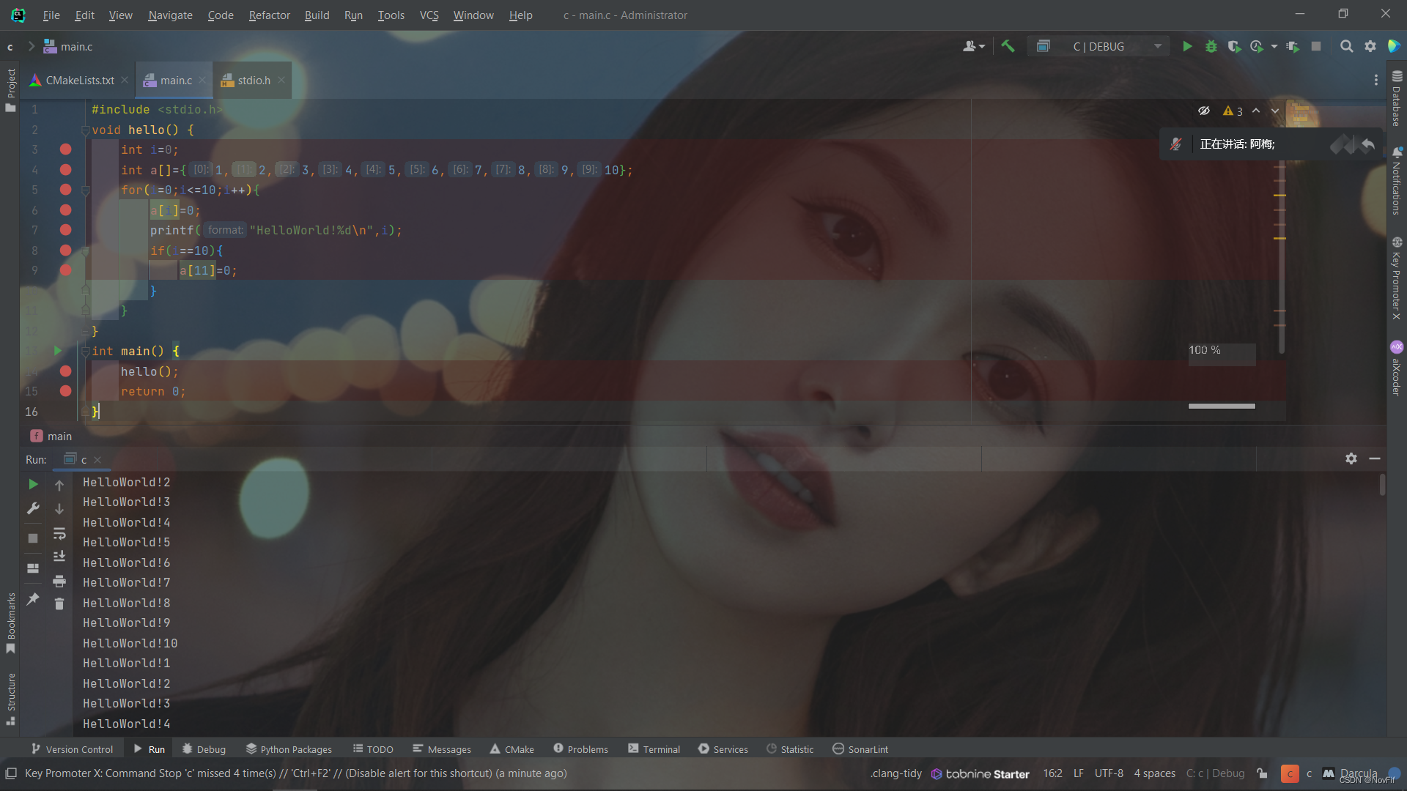Viewport: 1407px width, 791px height.
Task: Open Search Everywhere magnifier icon
Action: point(1346,46)
